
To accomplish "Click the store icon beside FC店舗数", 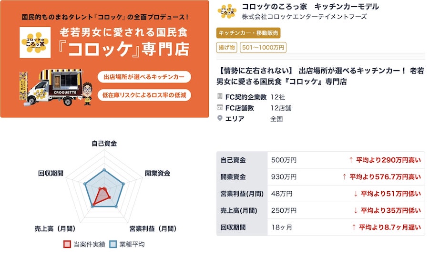I will point(220,107).
